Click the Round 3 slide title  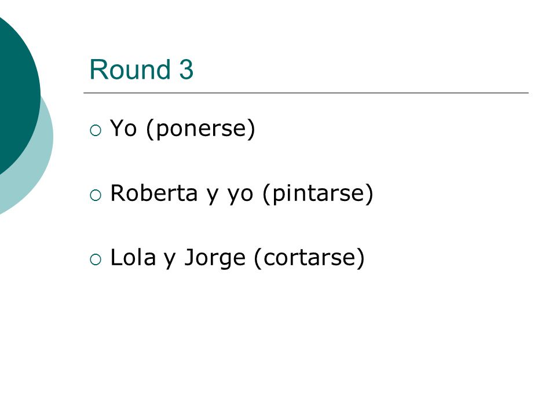point(141,69)
